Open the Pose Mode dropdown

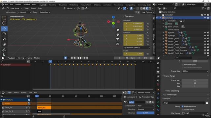pos(15,8)
